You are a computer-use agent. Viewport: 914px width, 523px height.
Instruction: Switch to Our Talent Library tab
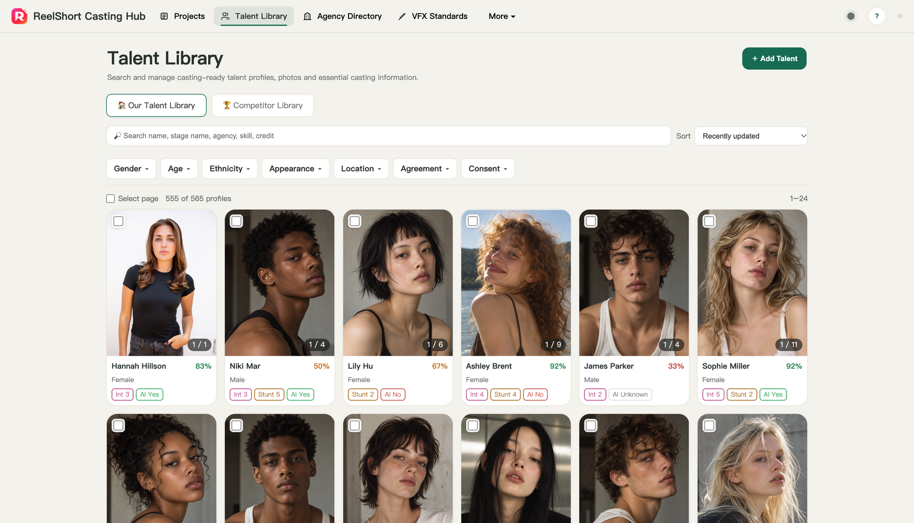click(157, 105)
